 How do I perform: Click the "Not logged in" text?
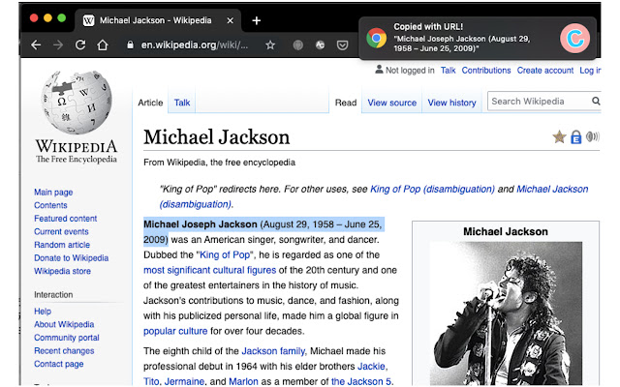click(410, 71)
